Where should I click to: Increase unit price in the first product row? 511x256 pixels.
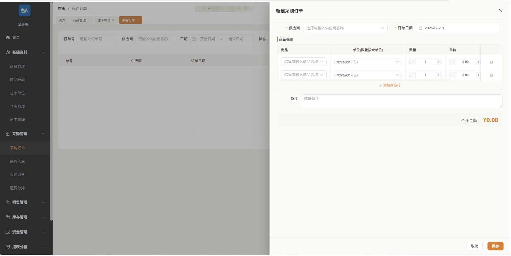coord(478,62)
